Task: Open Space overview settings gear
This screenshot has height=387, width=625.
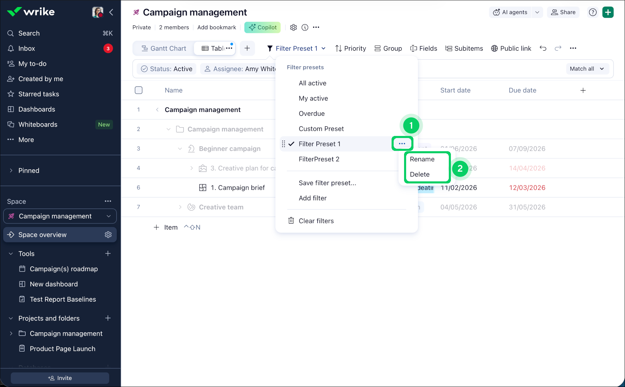Action: tap(108, 235)
